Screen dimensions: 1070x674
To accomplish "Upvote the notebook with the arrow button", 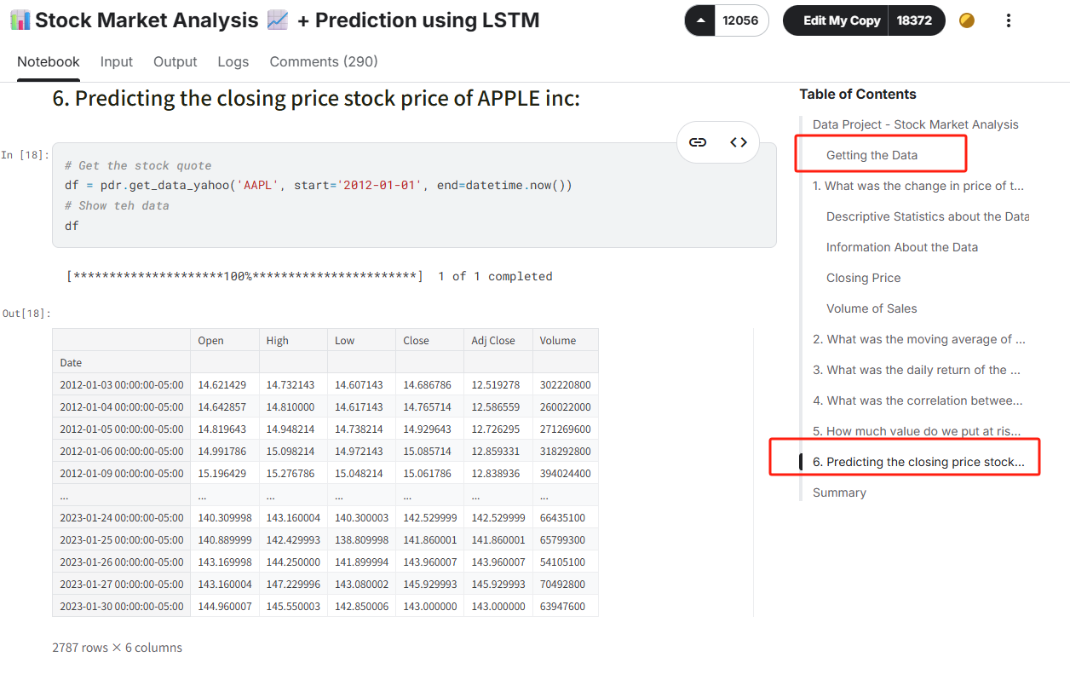I will (x=699, y=20).
